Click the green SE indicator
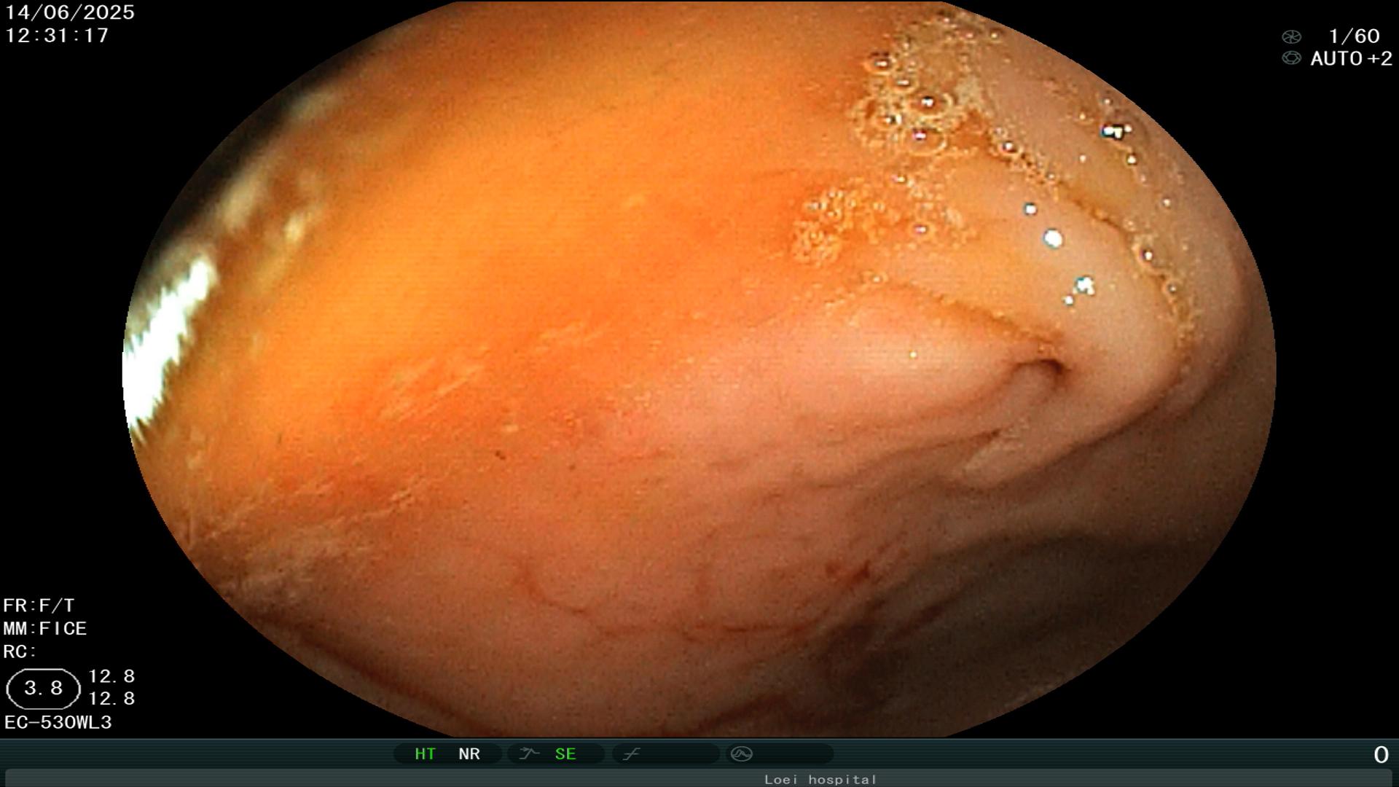Screen dimensions: 1399x787 (x=565, y=754)
